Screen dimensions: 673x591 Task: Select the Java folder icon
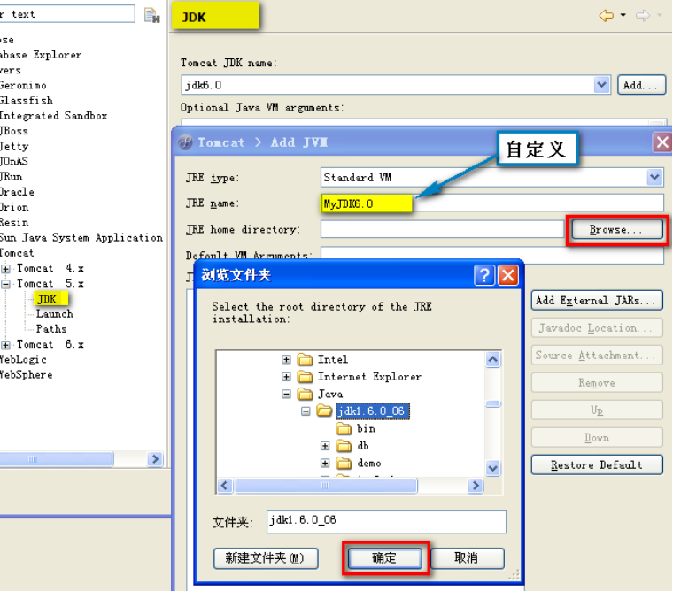point(306,394)
